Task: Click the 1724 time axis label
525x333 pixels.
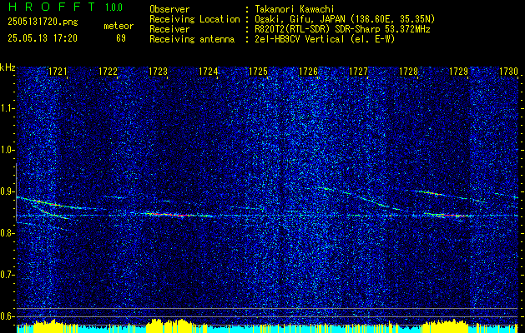Action: pyautogui.click(x=209, y=72)
